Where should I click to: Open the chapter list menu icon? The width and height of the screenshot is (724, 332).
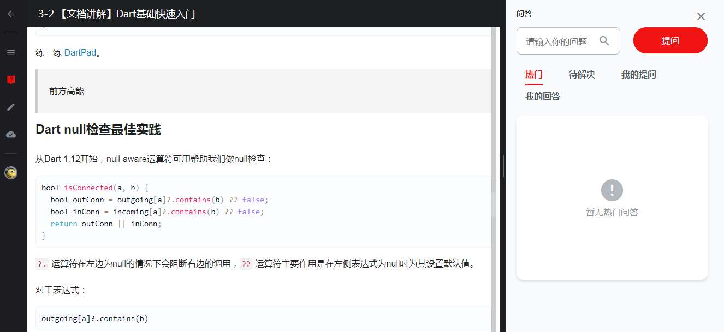pos(11,53)
